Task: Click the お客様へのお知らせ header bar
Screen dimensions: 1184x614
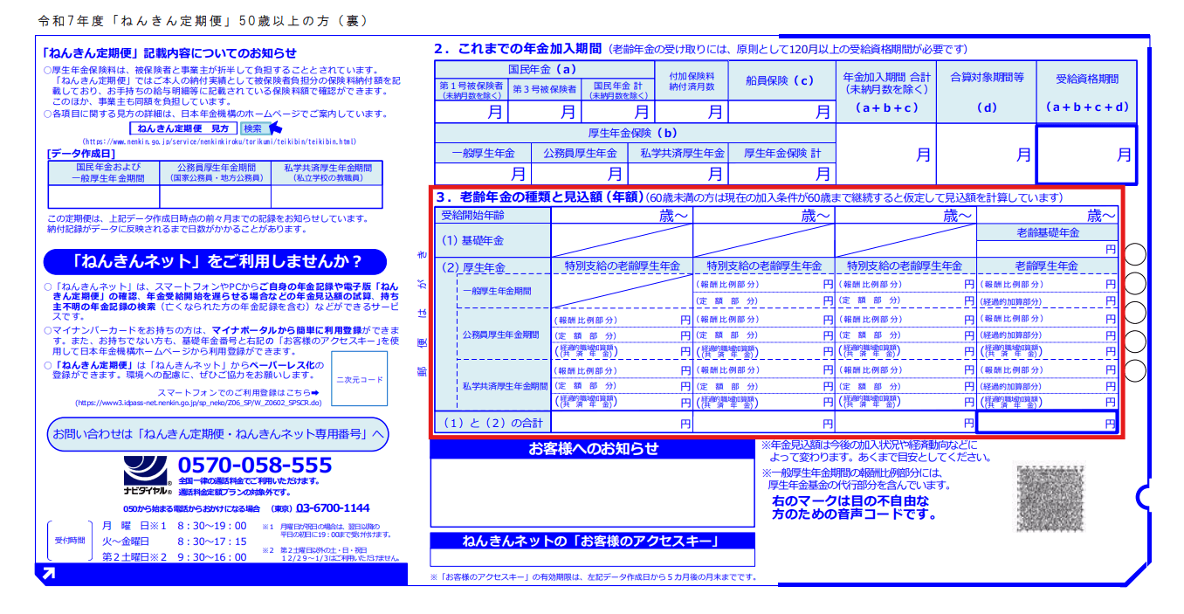Action: pos(593,449)
